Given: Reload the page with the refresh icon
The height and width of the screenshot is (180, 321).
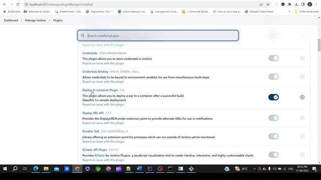Looking at the screenshot, I should (18, 4).
